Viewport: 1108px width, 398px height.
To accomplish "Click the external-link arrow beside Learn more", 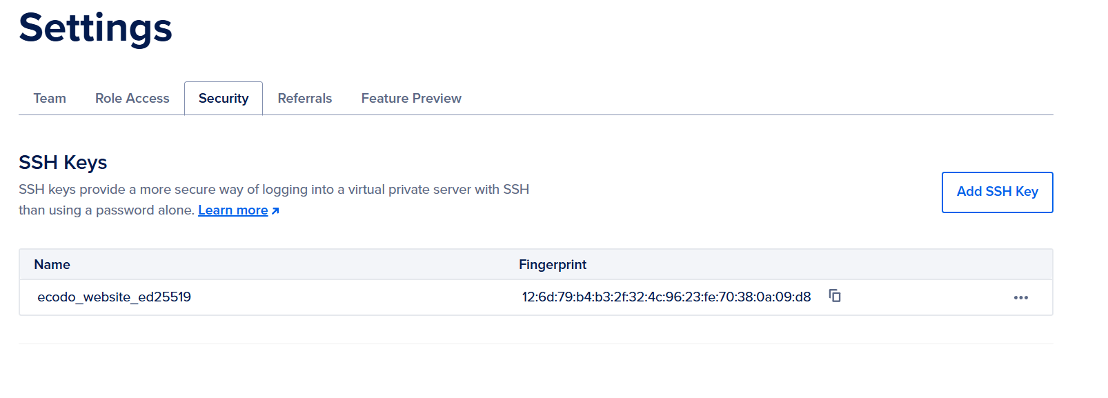I will pos(275,211).
